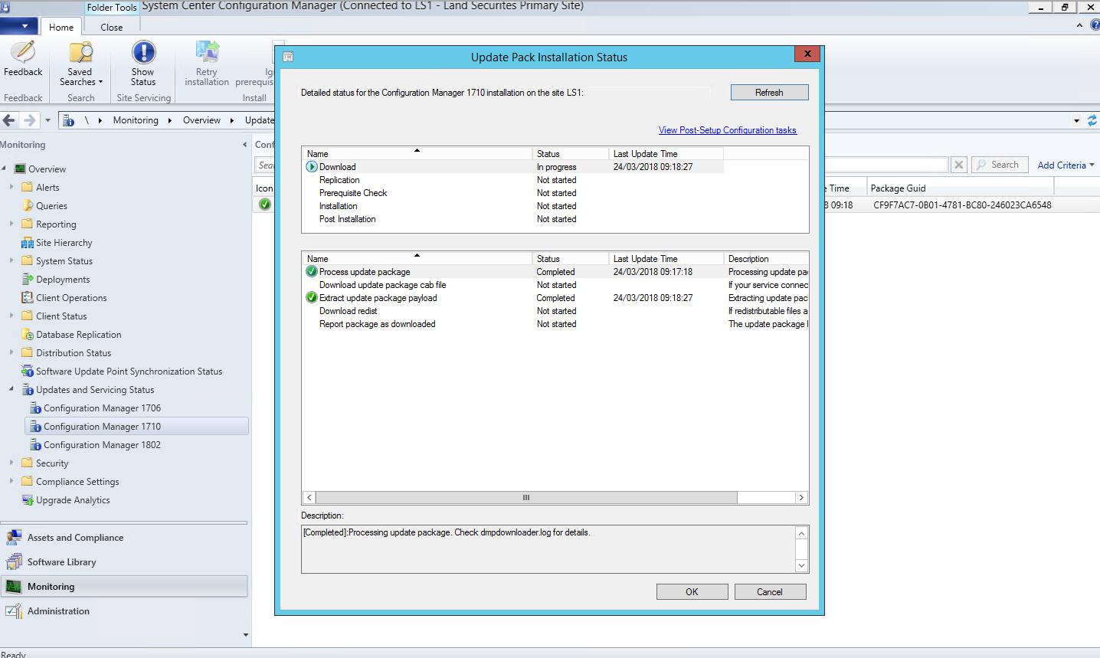Click the Configuration Manager 1802 node icon
The image size is (1100, 658).
[35, 444]
